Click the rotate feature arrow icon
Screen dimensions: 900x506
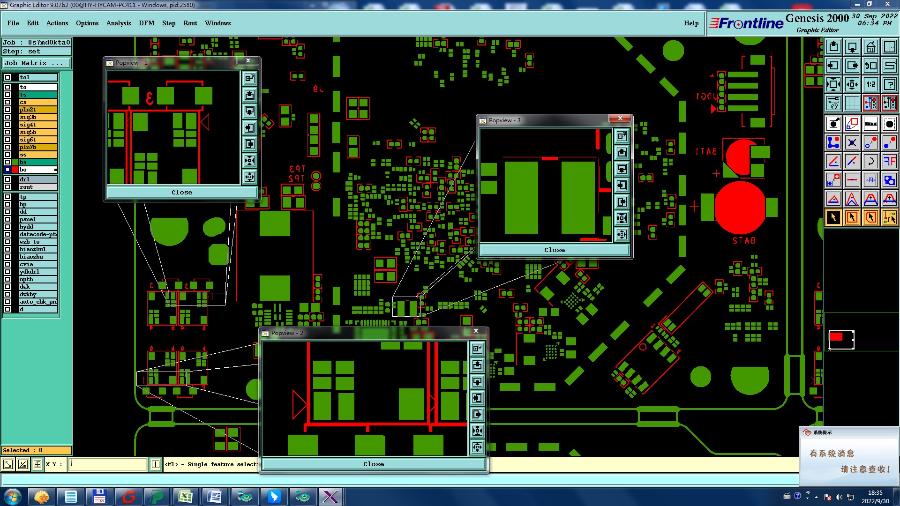870,161
